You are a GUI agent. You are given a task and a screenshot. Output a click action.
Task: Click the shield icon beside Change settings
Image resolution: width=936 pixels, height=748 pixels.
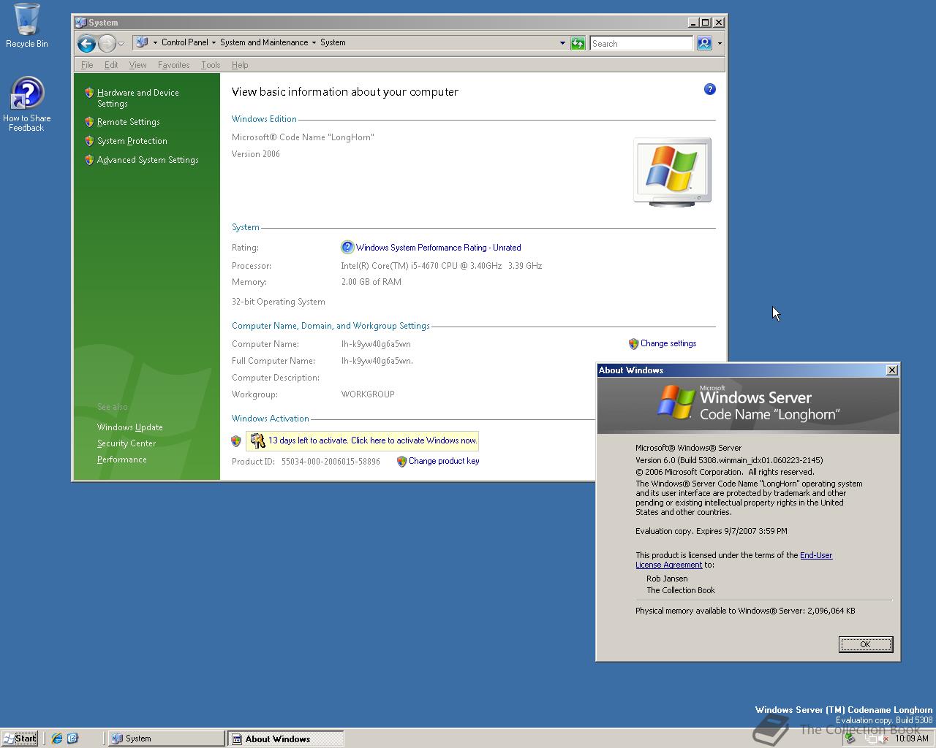click(x=633, y=343)
